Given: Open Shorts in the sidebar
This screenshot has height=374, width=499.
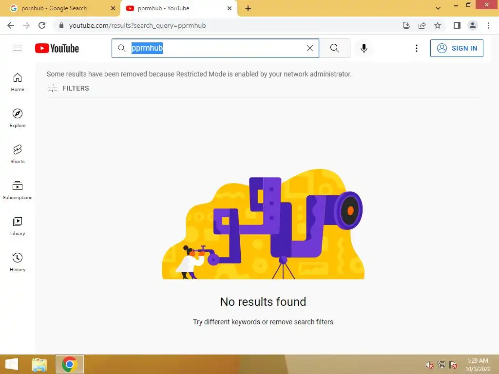Looking at the screenshot, I should (x=18, y=154).
